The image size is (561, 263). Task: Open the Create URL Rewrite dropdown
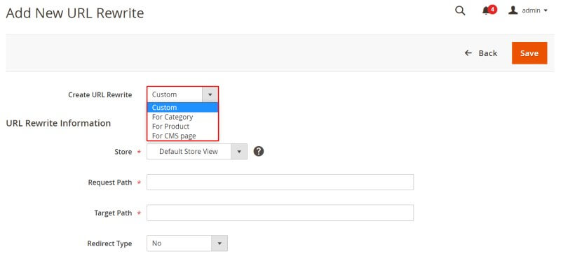pyautogui.click(x=182, y=94)
